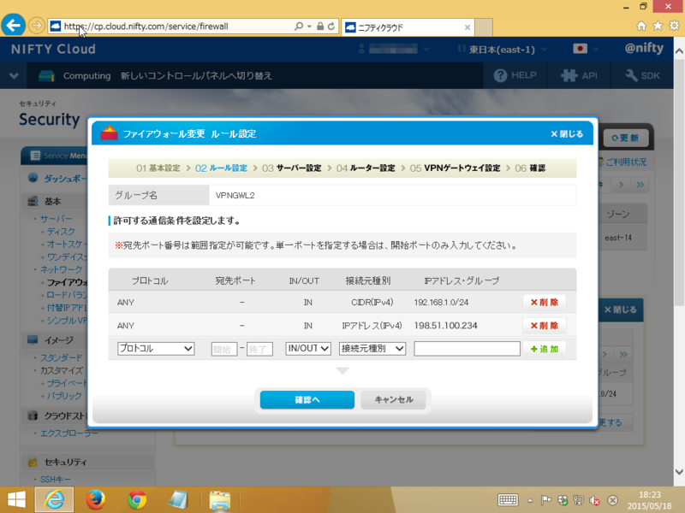Viewport: 685px width, 513px height.
Task: Expand the 接続元種別 dropdown
Action: 372,349
